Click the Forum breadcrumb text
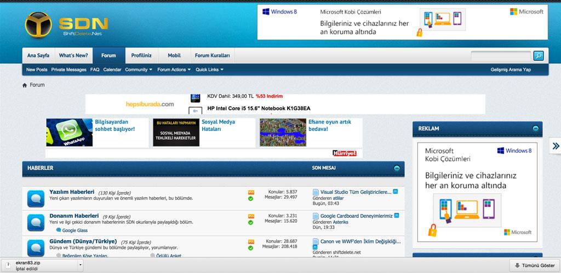561x273 pixels. click(37, 85)
